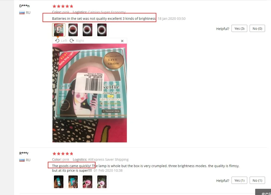Open R***r's fourth photo thumbnail
The width and height of the screenshot is (271, 195).
pyautogui.click(x=102, y=182)
